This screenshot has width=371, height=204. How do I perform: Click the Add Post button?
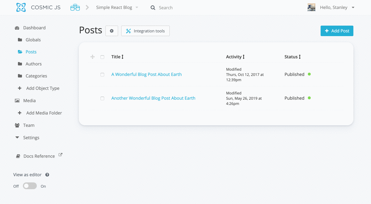337,31
